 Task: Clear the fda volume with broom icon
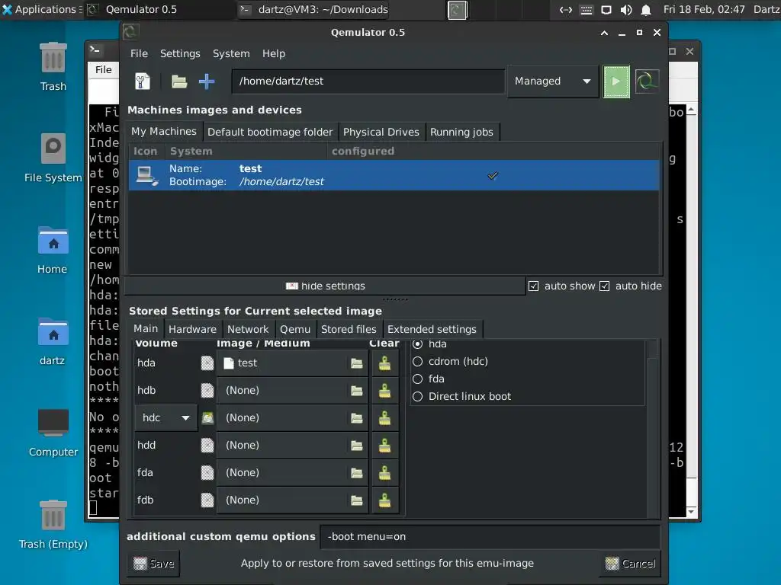tap(384, 472)
